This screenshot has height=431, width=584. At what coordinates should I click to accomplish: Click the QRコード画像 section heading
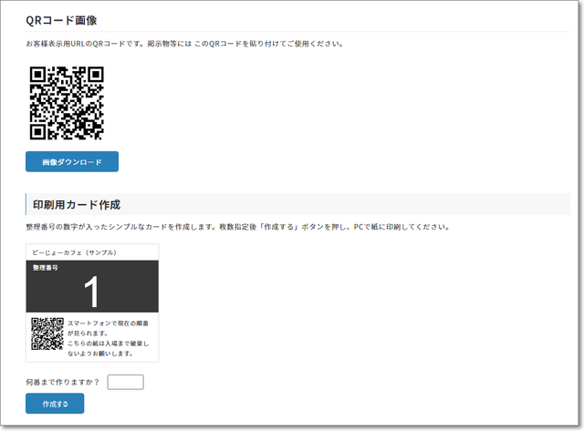coord(61,20)
